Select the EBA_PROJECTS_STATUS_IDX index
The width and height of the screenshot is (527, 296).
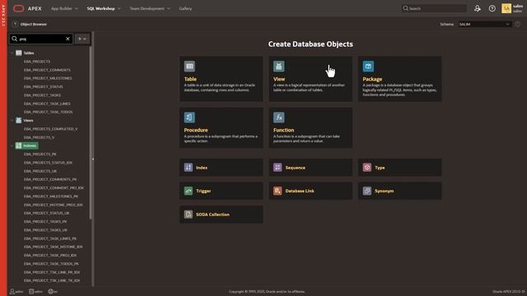pos(48,163)
